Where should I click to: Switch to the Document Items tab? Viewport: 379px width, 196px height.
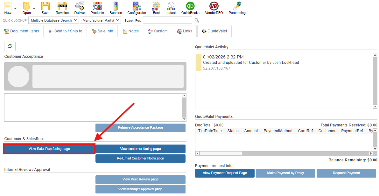point(22,31)
